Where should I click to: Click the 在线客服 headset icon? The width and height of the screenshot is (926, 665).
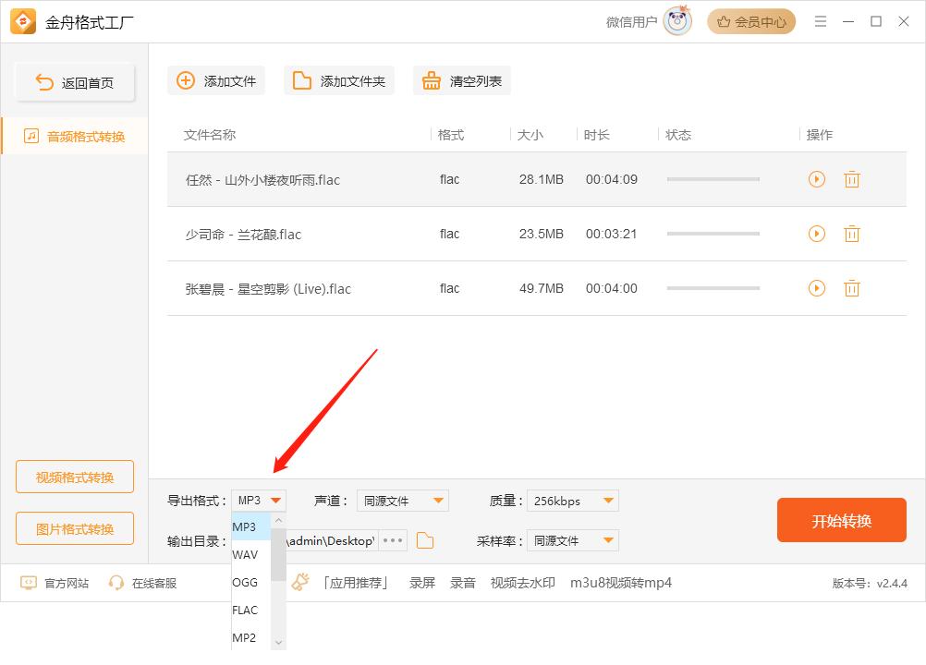point(116,583)
